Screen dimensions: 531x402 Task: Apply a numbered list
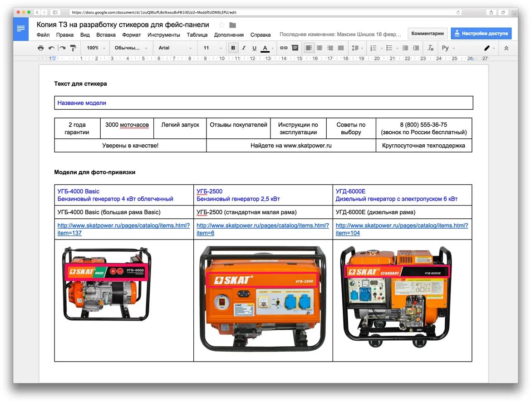[x=373, y=48]
